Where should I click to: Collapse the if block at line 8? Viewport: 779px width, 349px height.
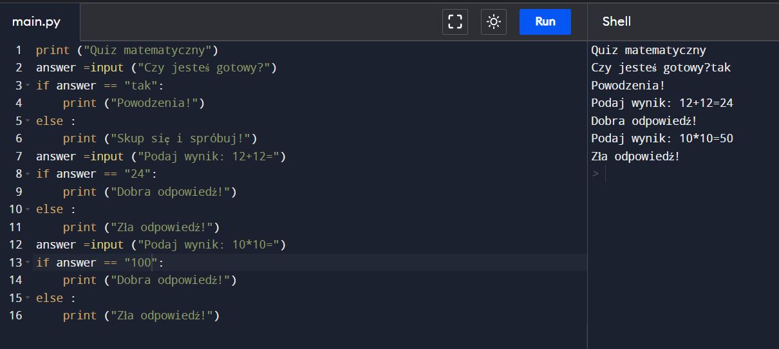pyautogui.click(x=28, y=174)
